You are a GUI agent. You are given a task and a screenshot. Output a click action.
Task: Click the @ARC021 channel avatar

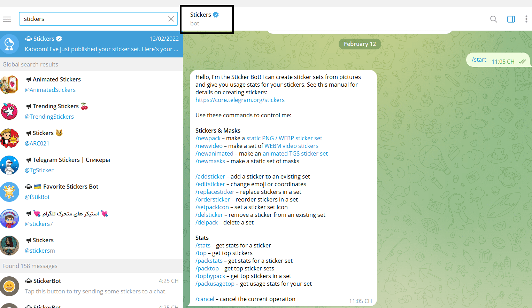tap(9, 138)
